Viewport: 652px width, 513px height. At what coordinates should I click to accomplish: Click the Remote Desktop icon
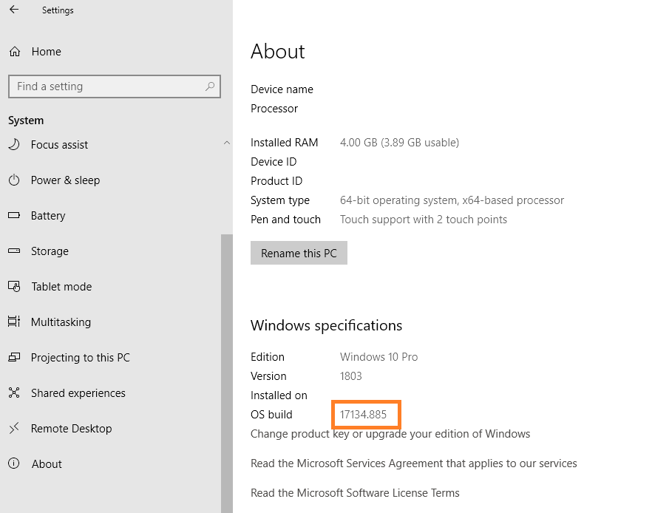[x=14, y=429]
